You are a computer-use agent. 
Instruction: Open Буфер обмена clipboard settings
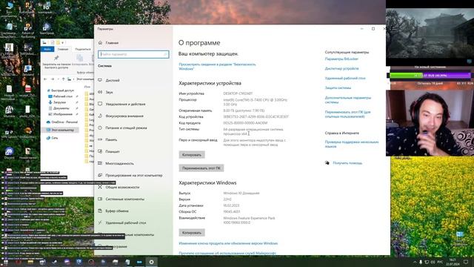click(x=113, y=211)
